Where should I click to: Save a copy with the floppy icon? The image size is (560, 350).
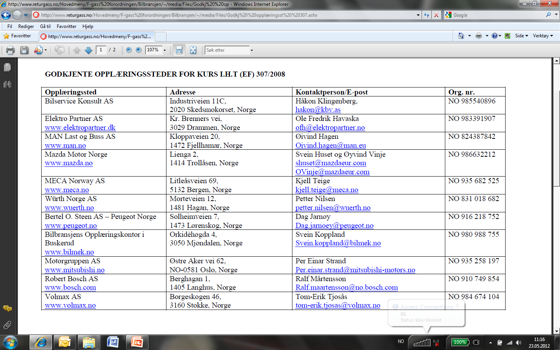coord(24,50)
